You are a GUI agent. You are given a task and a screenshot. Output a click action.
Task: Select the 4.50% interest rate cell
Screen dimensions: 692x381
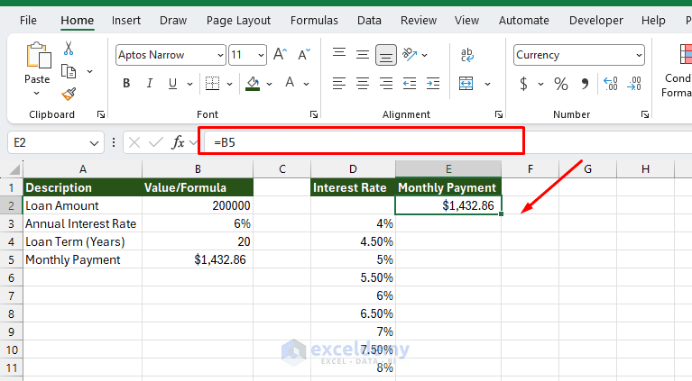pyautogui.click(x=353, y=241)
